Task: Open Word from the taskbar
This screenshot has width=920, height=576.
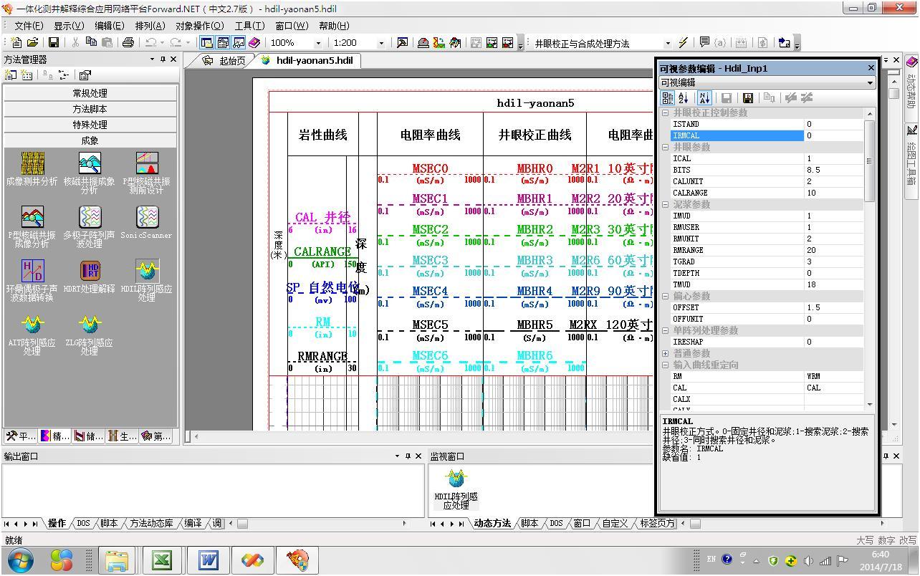Action: point(207,560)
